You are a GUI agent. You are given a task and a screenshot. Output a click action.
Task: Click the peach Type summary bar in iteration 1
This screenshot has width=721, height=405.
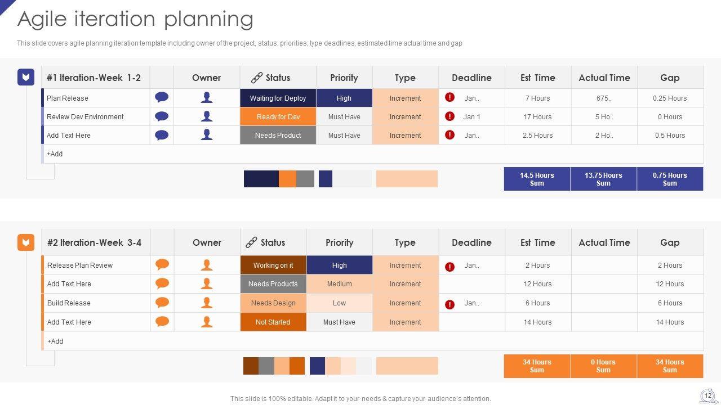tap(407, 179)
